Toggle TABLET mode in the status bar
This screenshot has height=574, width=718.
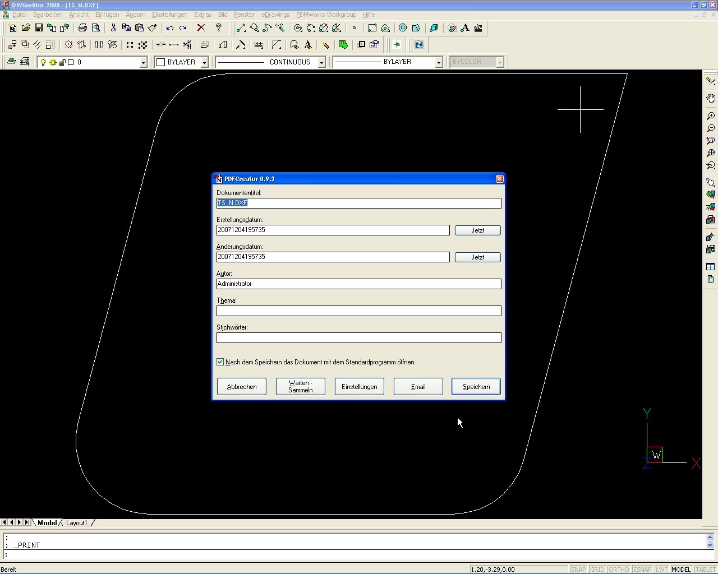point(706,570)
